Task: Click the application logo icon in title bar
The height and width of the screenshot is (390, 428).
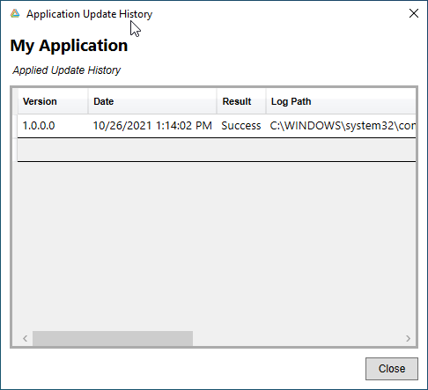Action: (15, 13)
